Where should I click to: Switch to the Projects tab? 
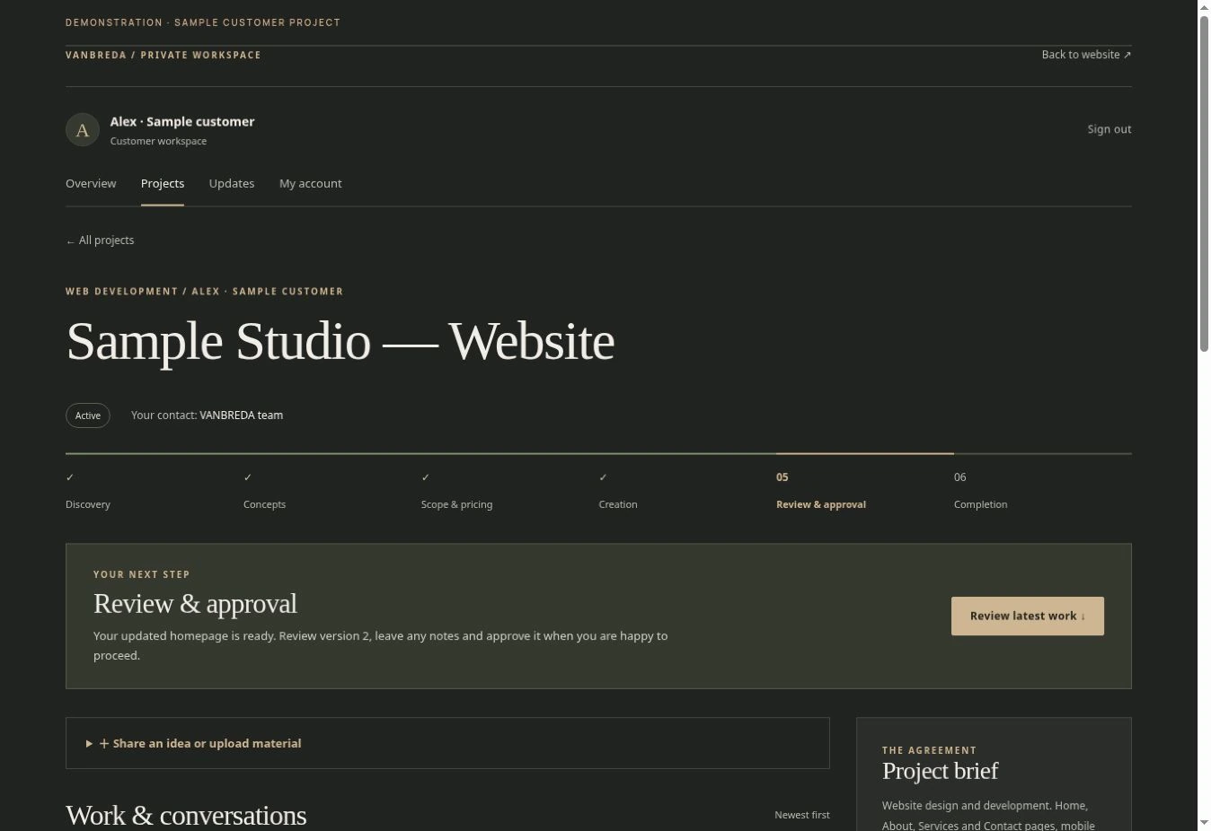163,183
